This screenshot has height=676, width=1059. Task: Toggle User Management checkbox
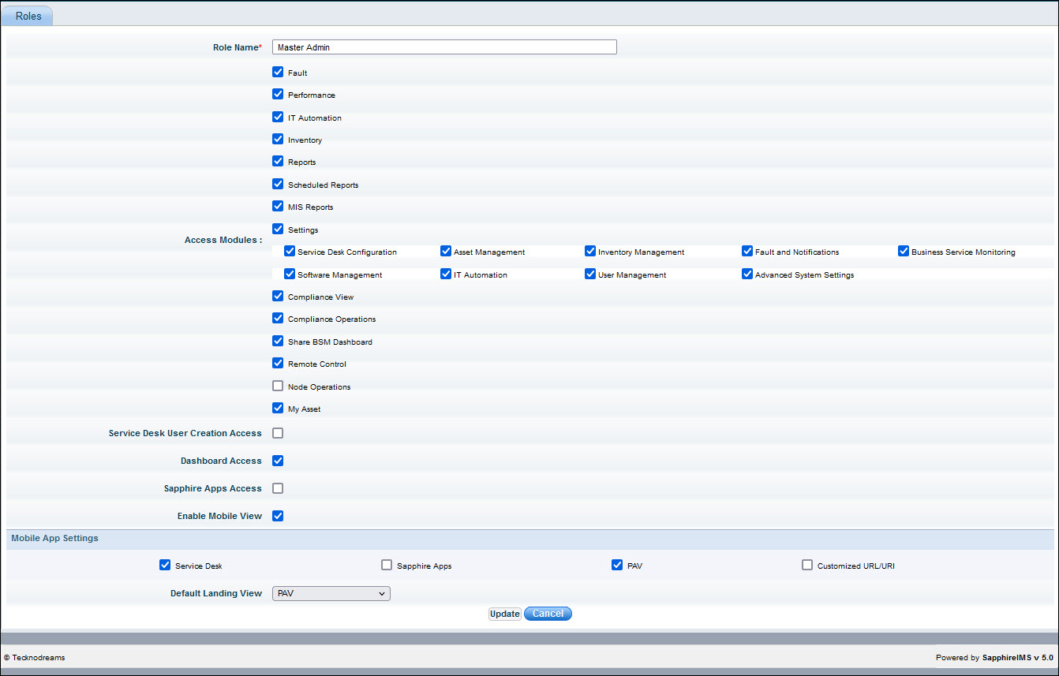pos(590,275)
